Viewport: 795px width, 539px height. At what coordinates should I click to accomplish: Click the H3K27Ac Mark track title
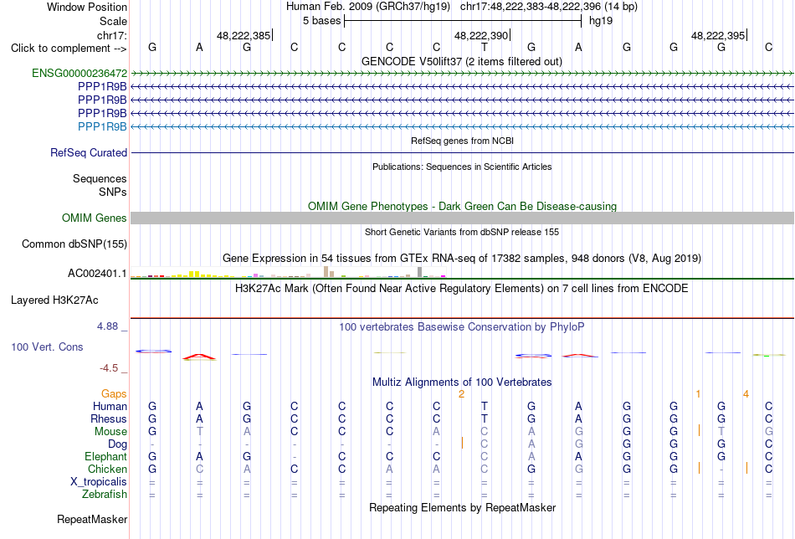[462, 289]
